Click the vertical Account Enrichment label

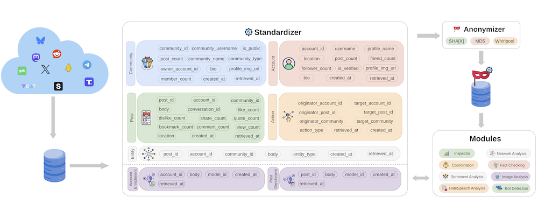point(132,179)
